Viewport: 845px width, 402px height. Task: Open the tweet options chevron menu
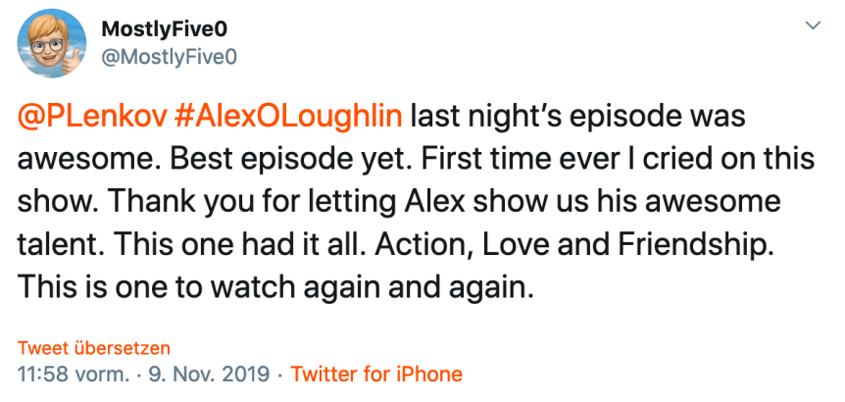pyautogui.click(x=812, y=22)
